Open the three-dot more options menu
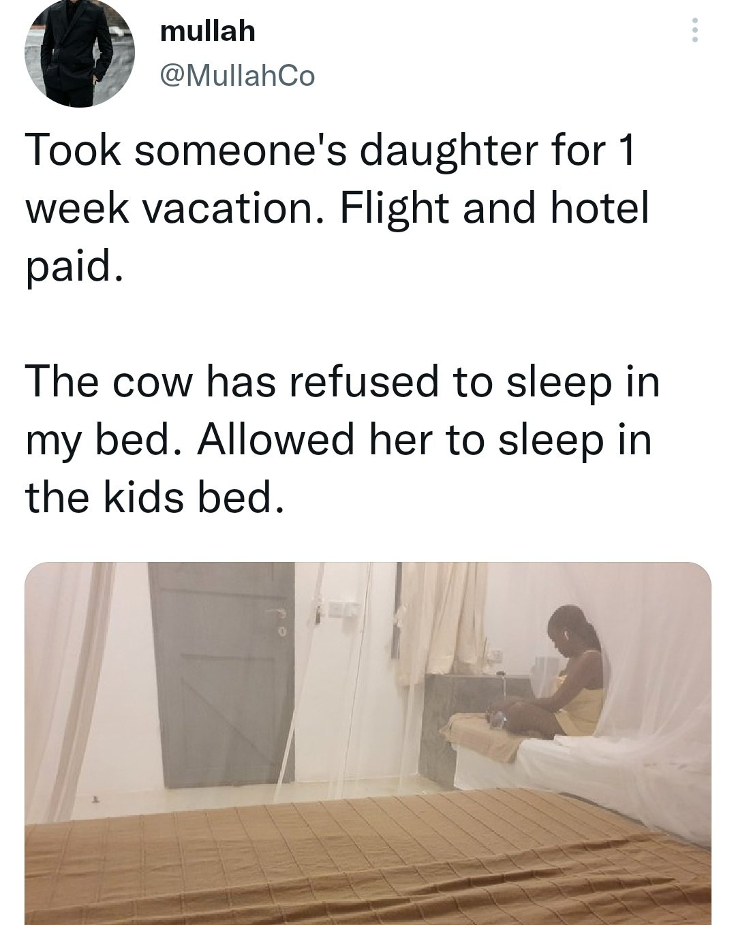The image size is (736, 925). pyautogui.click(x=694, y=31)
